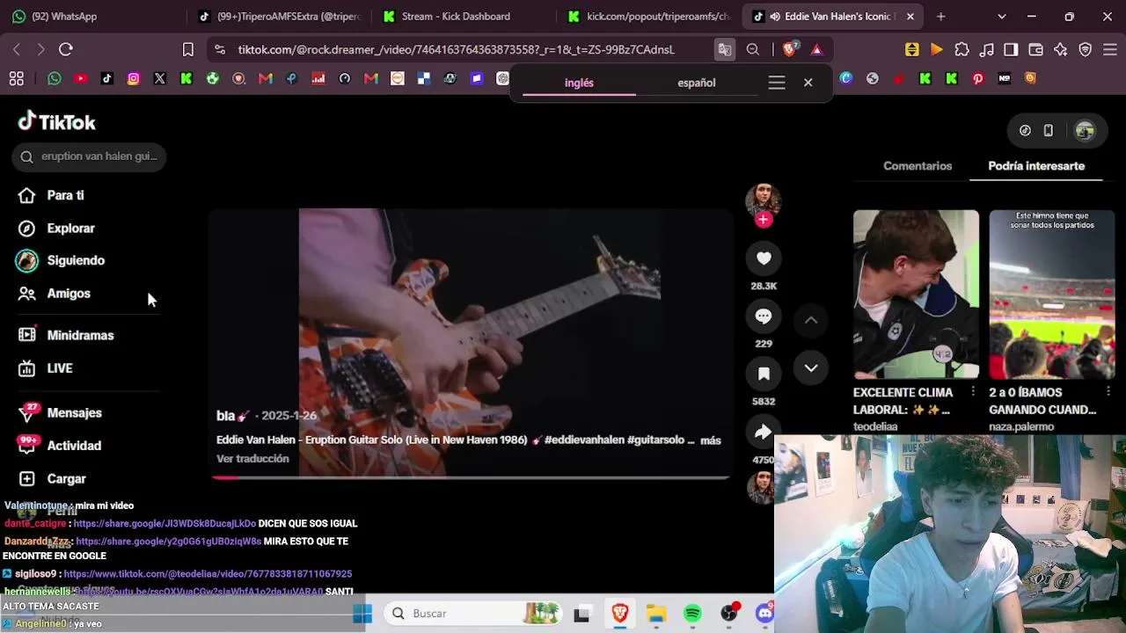Open the Pinterest bookmark

click(978, 79)
